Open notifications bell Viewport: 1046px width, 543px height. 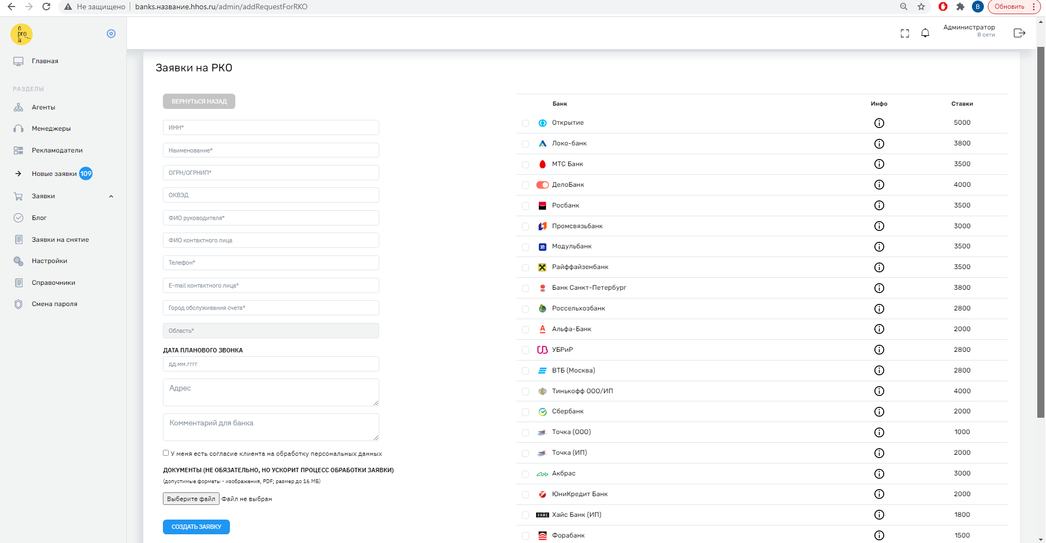925,33
